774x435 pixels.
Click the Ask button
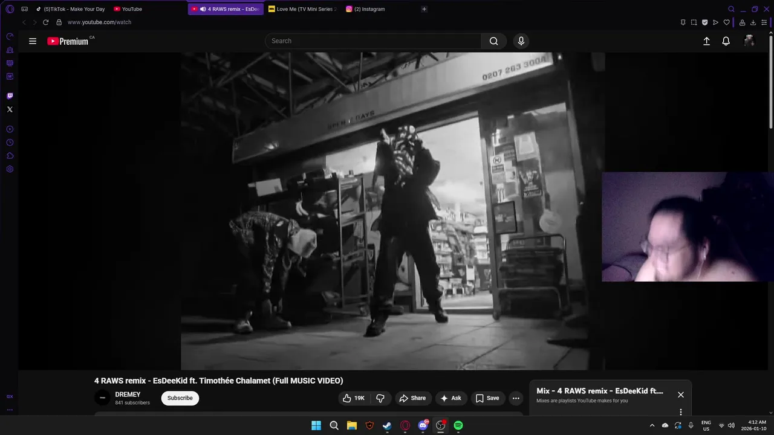[451, 398]
